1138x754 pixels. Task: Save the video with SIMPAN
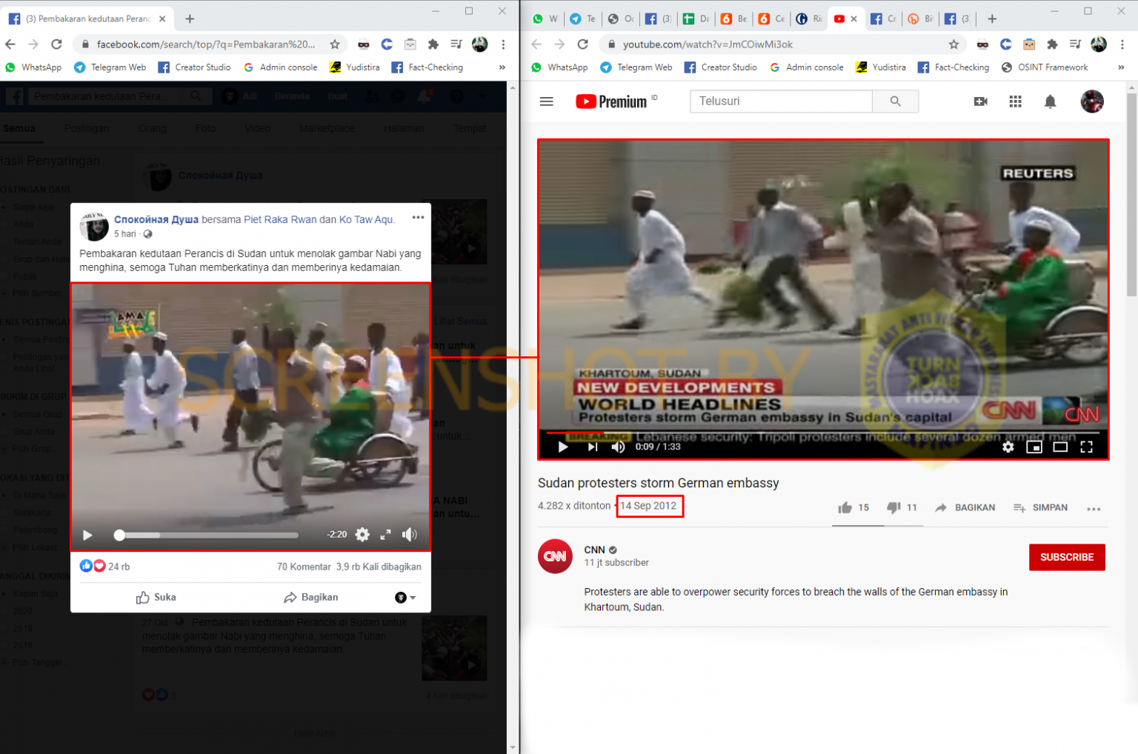[x=1040, y=507]
